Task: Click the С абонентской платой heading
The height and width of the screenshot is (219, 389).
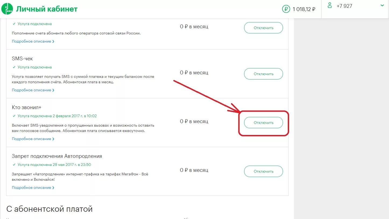Action: point(49,209)
